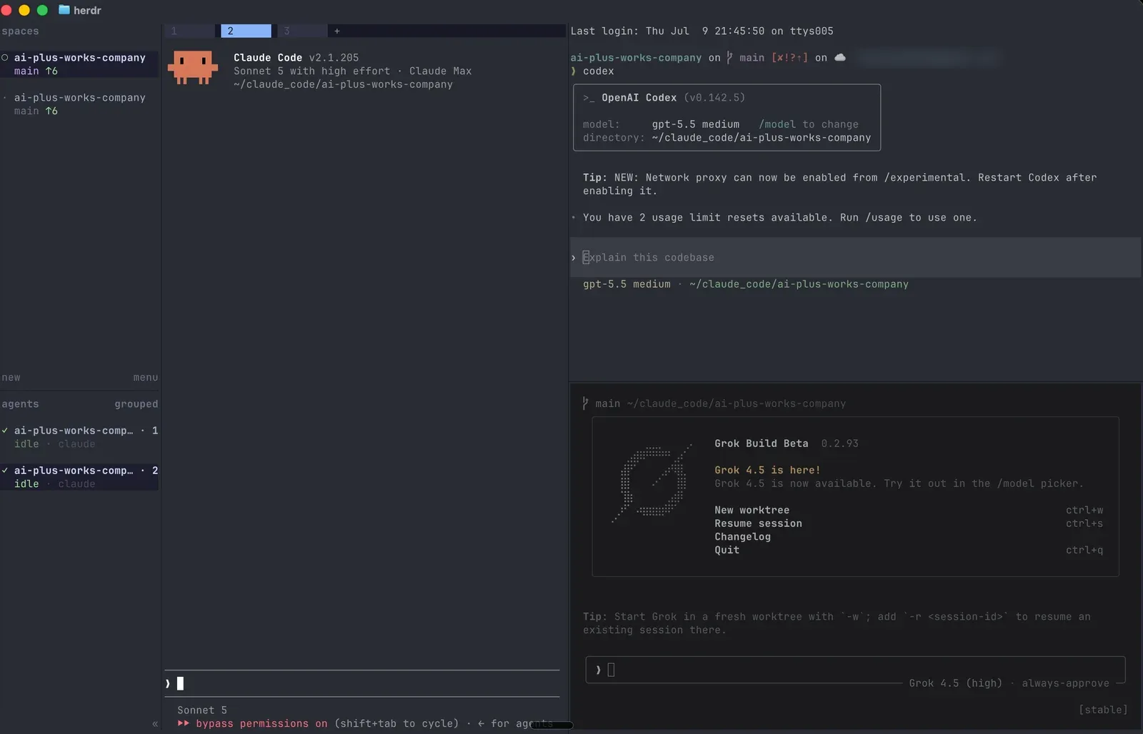Focus the Codex 'Explain this codebase' input
1143x734 pixels.
click(x=855, y=258)
